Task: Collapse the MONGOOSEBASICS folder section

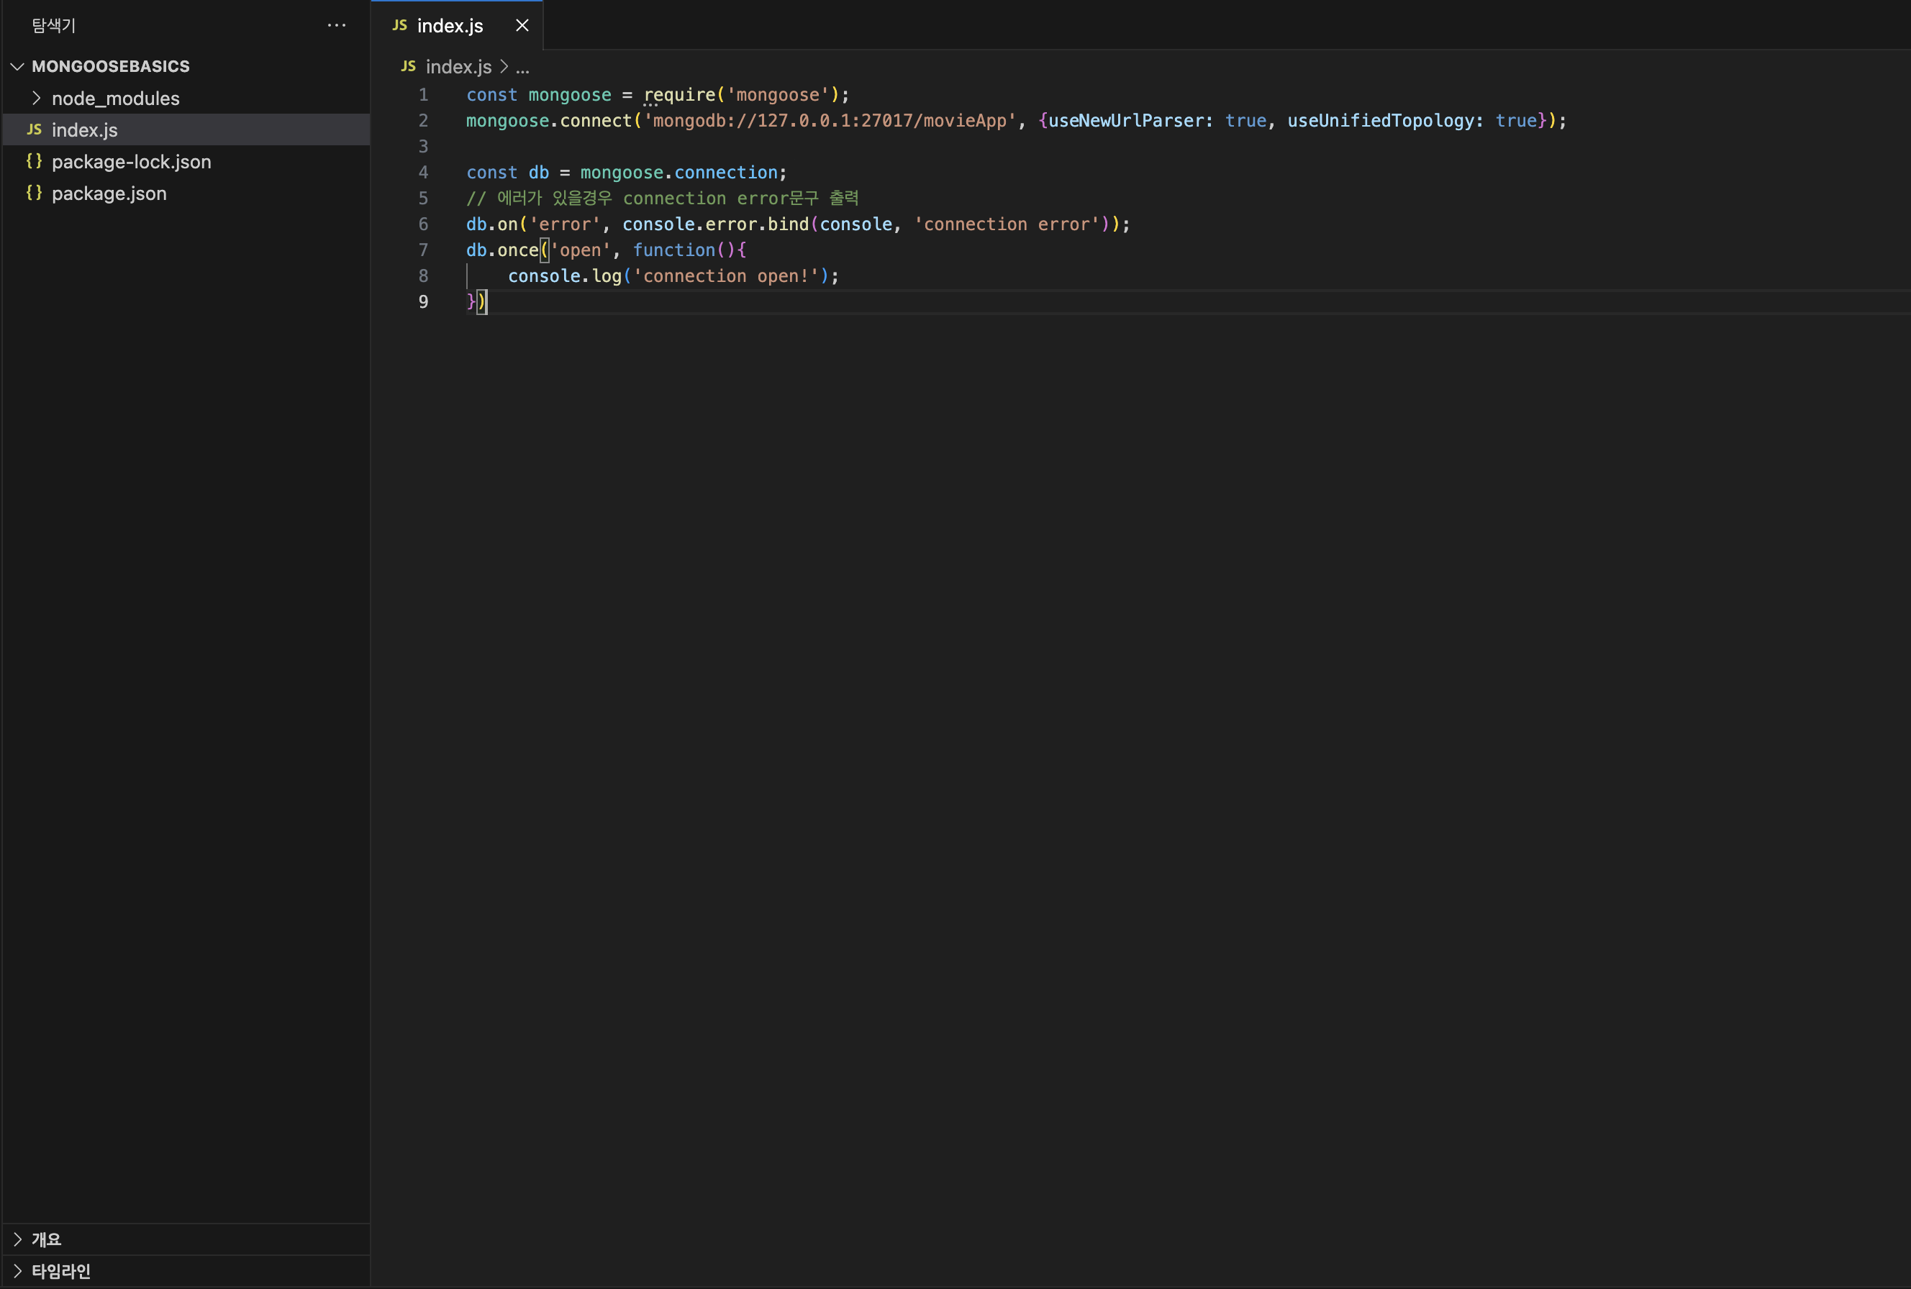Action: point(17,67)
